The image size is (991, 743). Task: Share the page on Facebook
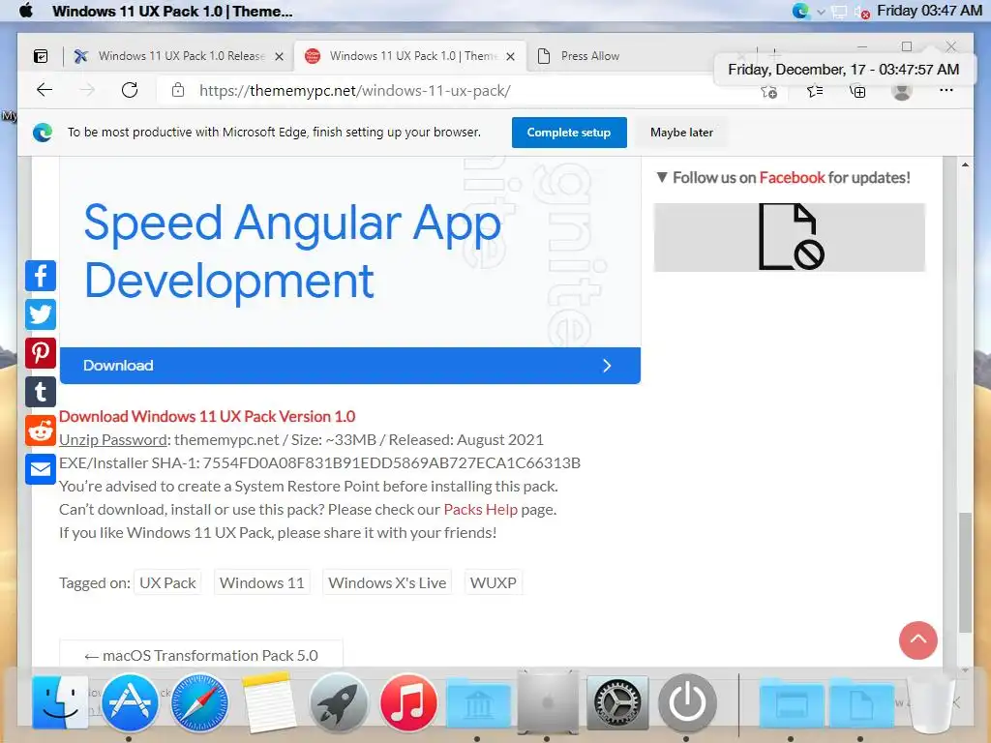coord(41,276)
